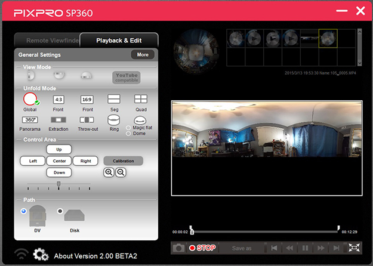Select the Dome radio option
Screen dimensions: 373x266
pos(128,134)
